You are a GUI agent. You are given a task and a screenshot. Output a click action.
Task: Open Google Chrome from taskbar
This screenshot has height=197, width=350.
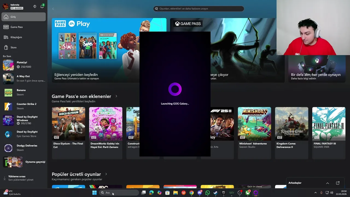[191, 193]
